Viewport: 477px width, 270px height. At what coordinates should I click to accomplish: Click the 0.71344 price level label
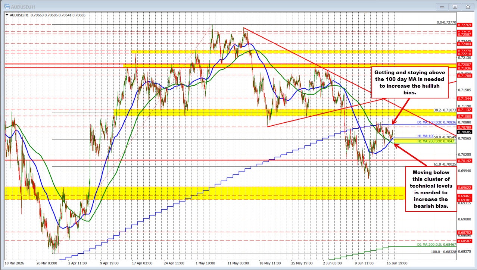tap(464, 99)
